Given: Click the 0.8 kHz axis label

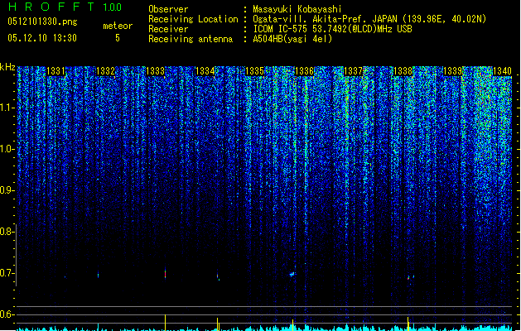Looking at the screenshot, I should pos(7,232).
